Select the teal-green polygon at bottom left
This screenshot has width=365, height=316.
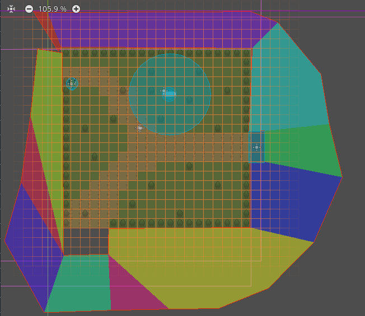tap(78, 285)
